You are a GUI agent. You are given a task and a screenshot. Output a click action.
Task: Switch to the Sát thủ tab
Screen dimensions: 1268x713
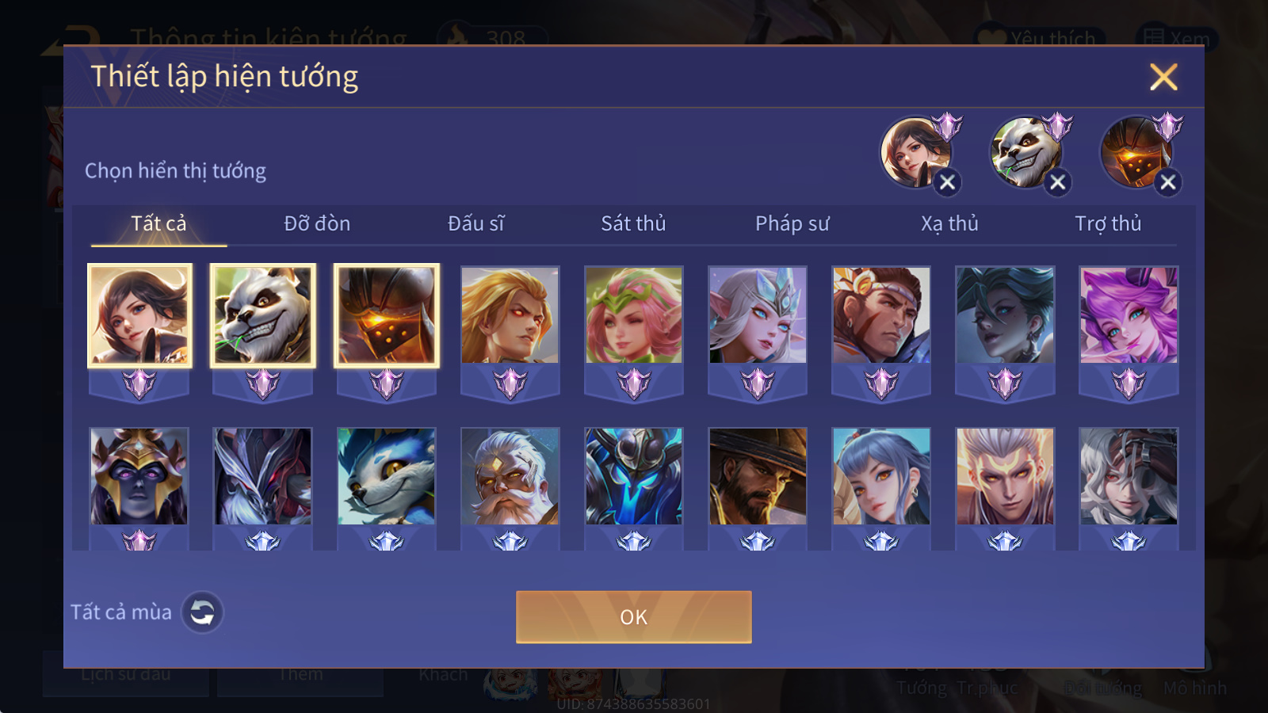click(x=633, y=223)
